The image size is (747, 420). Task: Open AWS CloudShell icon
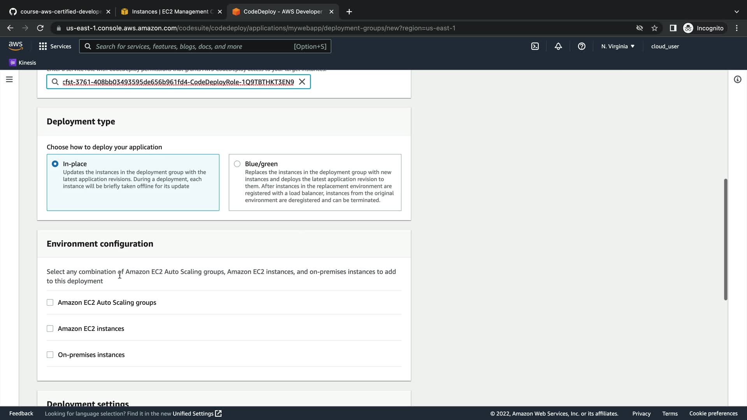click(535, 46)
